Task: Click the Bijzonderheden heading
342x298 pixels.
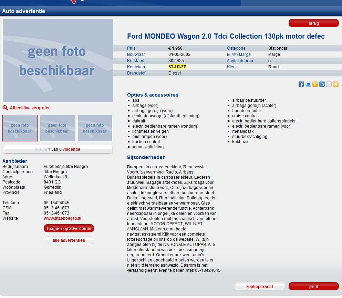Action: tap(146, 157)
